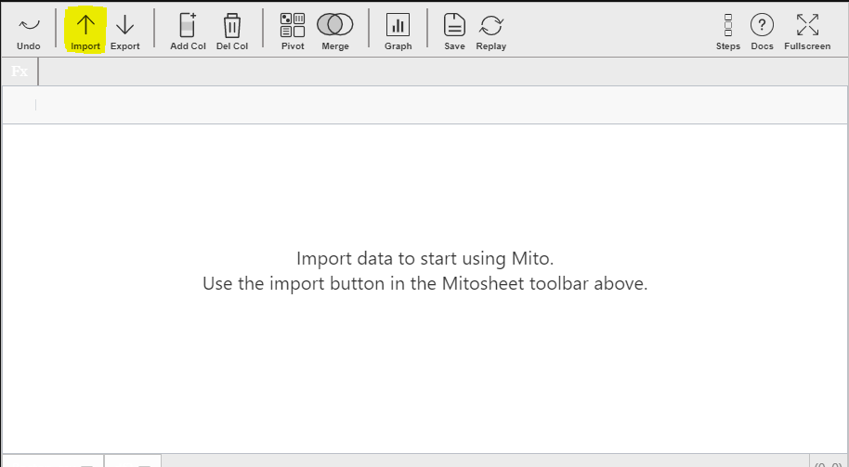Click the Replay analysis icon

(491, 25)
